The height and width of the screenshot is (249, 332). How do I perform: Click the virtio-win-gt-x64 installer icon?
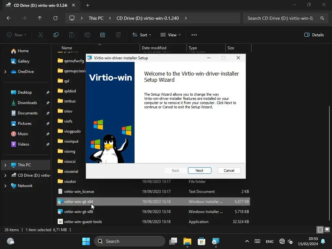(x=60, y=202)
